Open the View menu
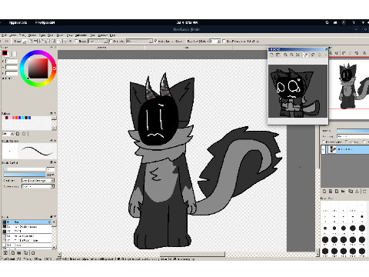369x277 pixels. click(x=69, y=35)
